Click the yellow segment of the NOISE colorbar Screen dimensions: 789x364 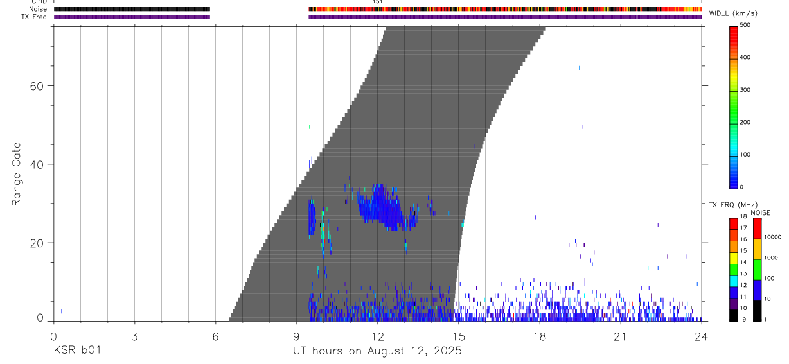[x=757, y=249]
